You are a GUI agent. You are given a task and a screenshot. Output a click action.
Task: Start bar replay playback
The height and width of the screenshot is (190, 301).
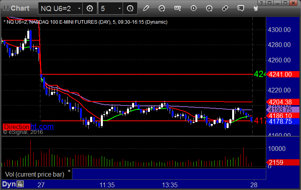tap(193, 8)
